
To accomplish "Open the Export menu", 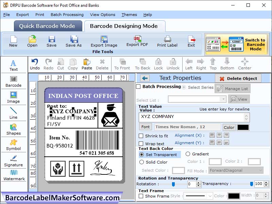I will 22,15.
